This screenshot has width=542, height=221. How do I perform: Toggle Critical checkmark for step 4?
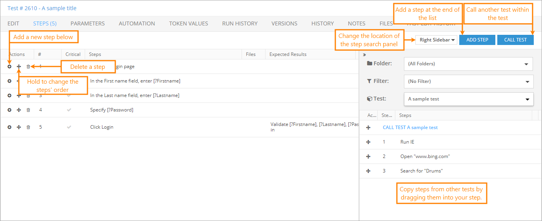[69, 110]
